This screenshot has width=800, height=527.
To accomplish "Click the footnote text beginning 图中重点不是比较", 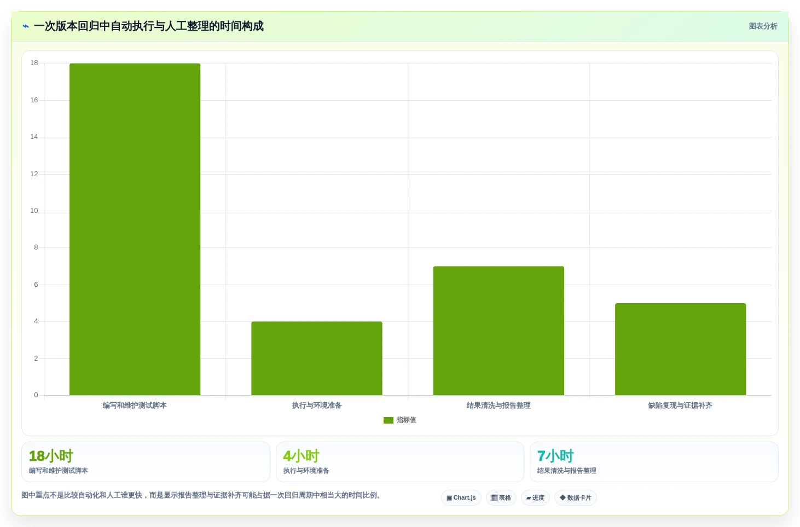I will point(201,495).
